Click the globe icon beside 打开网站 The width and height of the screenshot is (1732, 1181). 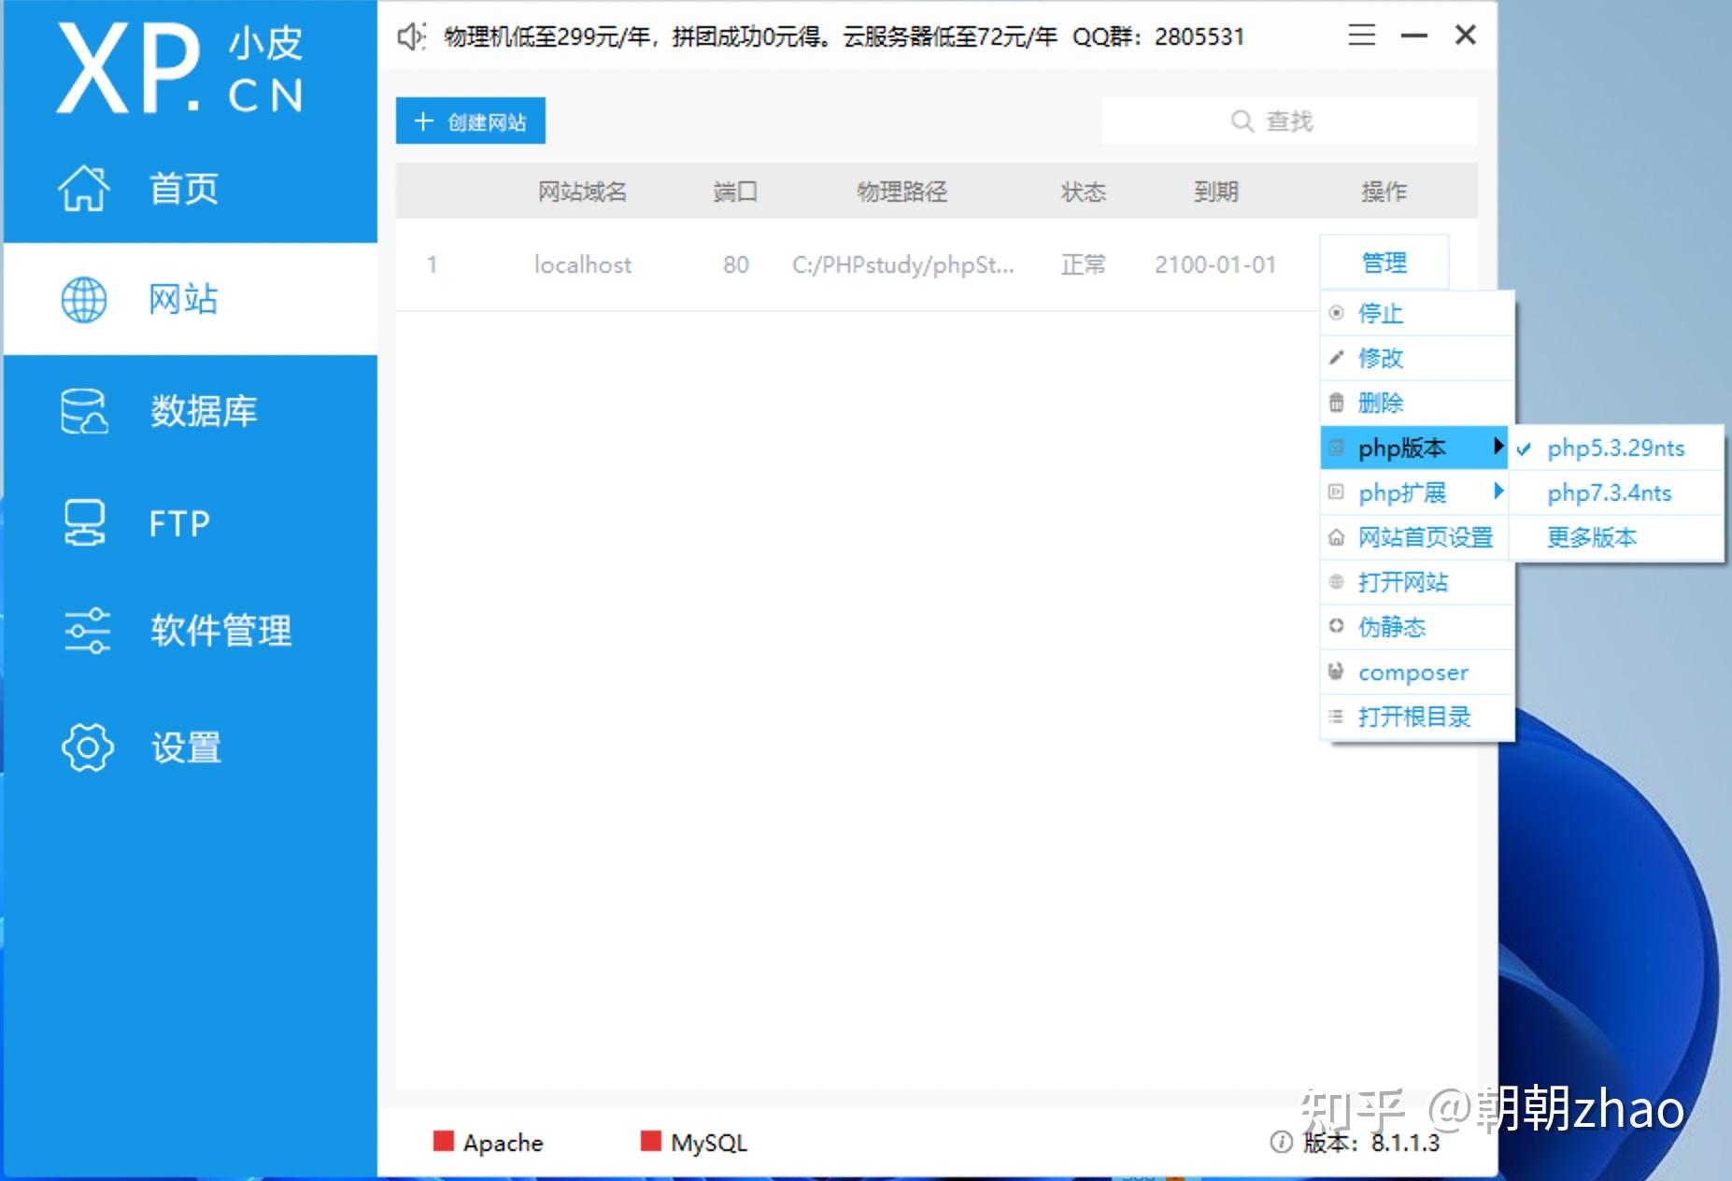(1337, 582)
